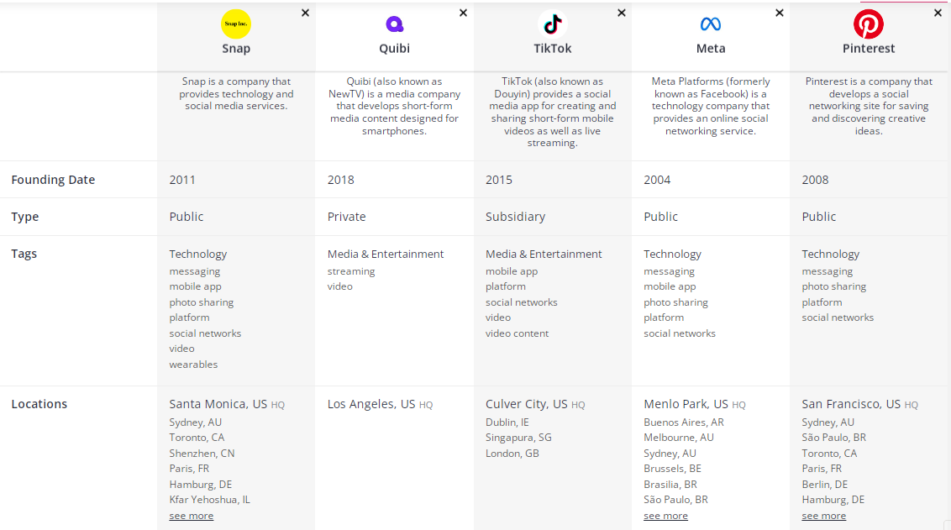Remove Snap from the comparison

[305, 13]
